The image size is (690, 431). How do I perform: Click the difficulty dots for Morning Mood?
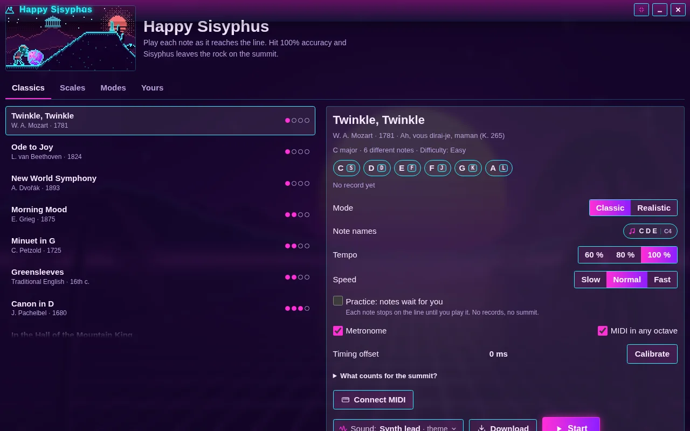[x=298, y=214]
